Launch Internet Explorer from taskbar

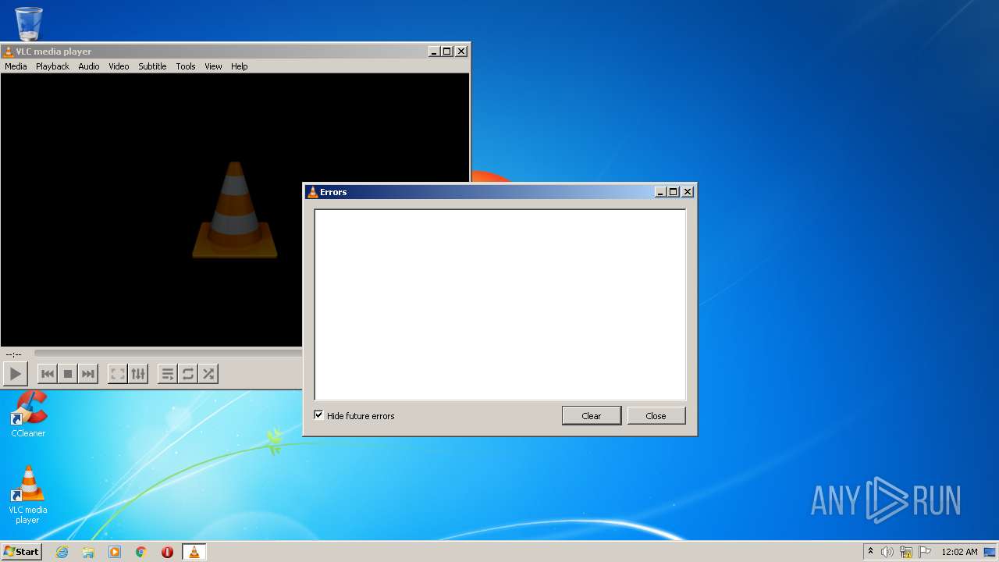[x=62, y=552]
